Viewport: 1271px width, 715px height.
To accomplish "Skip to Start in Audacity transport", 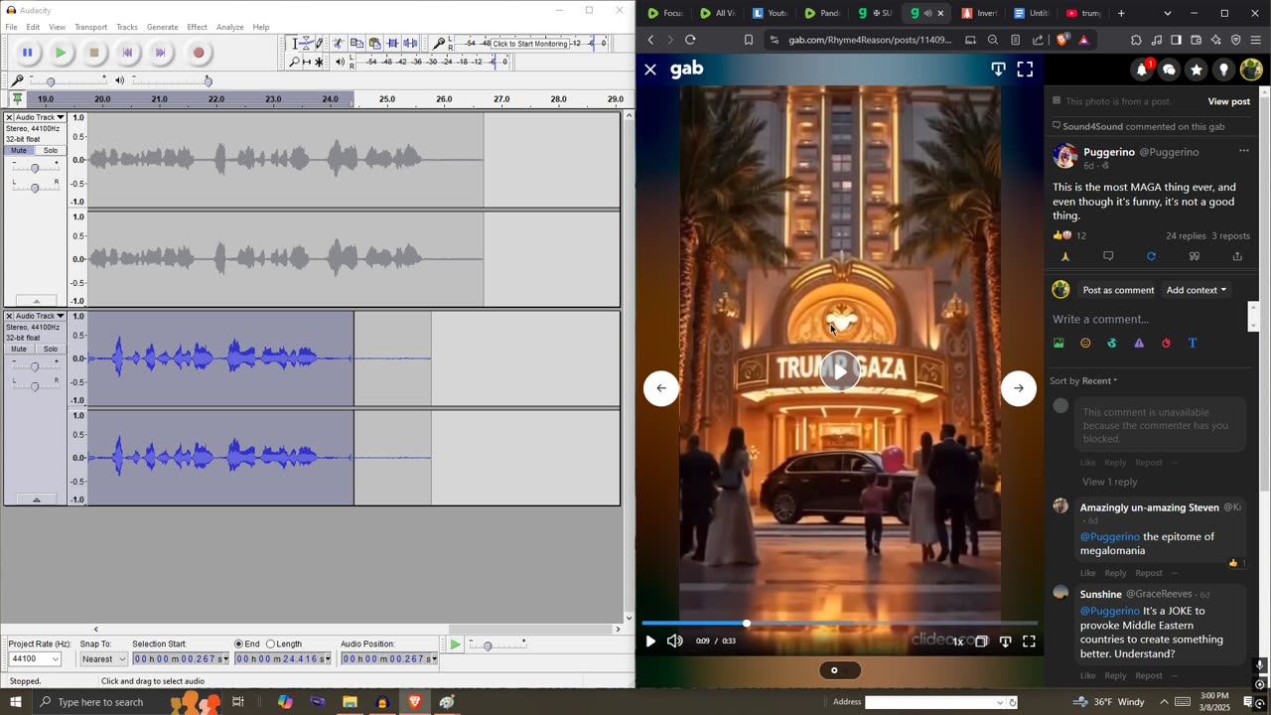I will (127, 53).
